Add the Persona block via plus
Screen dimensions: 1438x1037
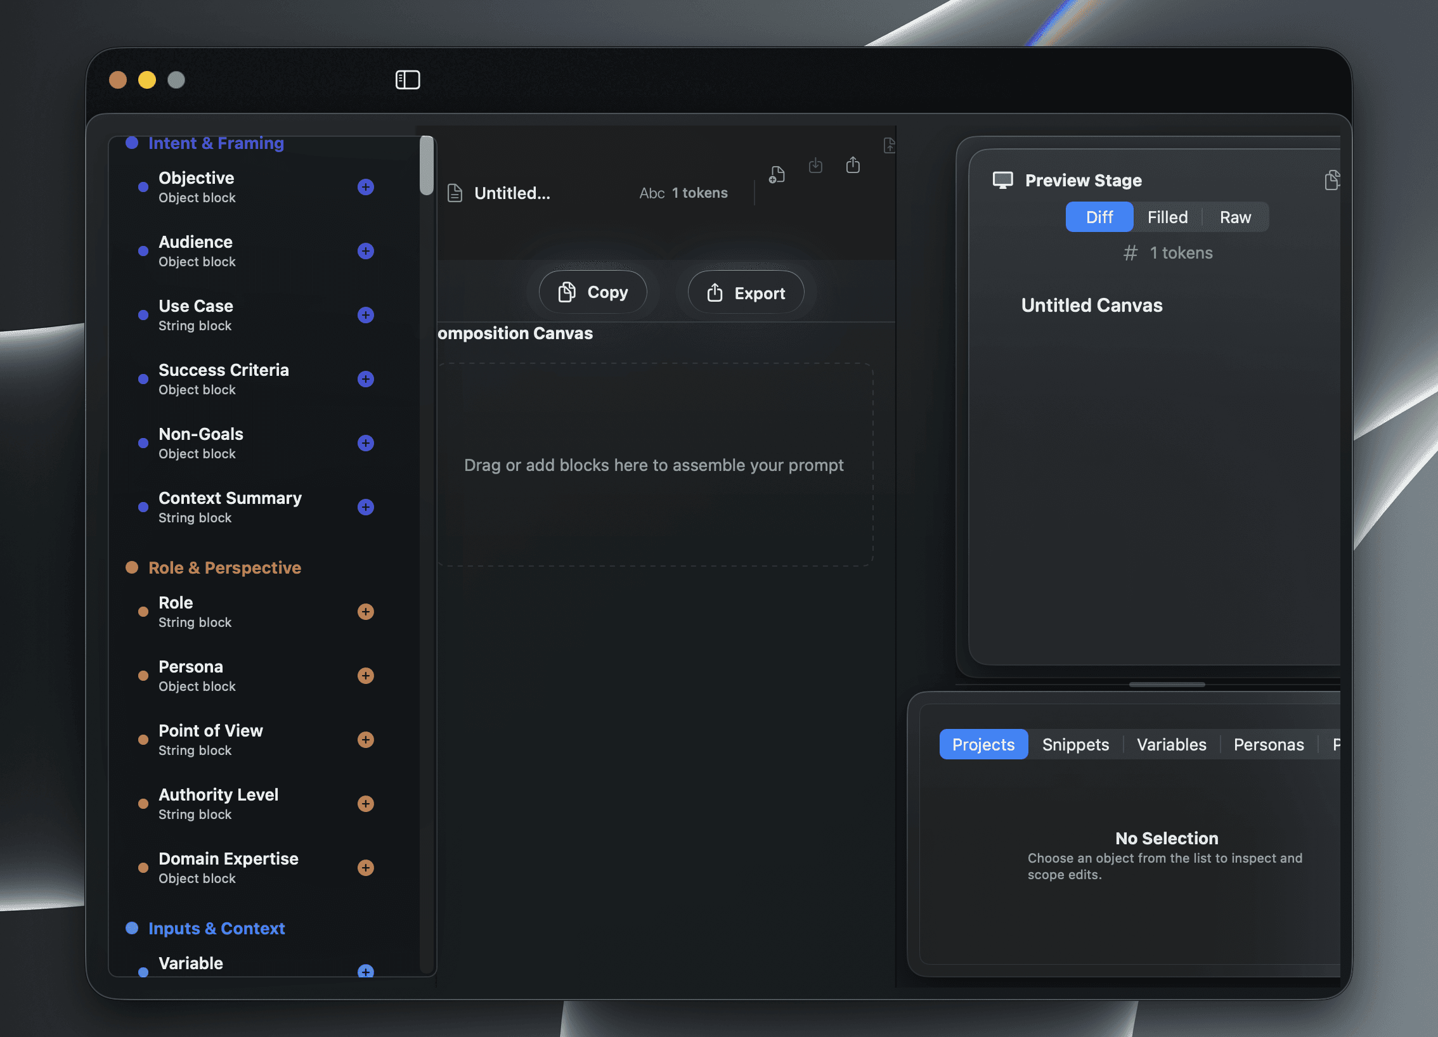click(x=365, y=676)
